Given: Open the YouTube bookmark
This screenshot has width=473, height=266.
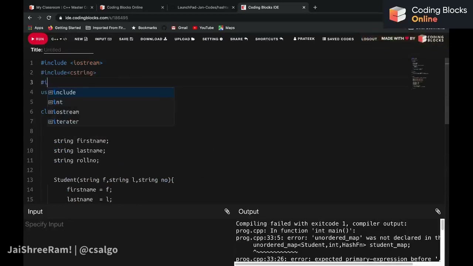Looking at the screenshot, I should tap(203, 28).
